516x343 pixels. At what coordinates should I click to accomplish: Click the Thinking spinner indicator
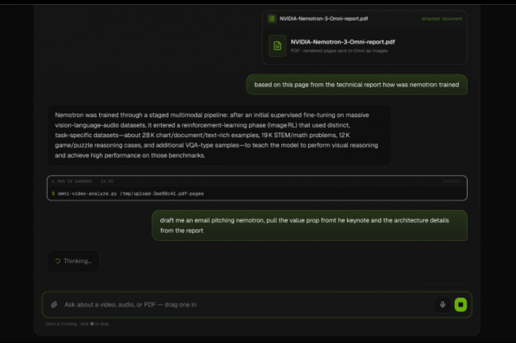57,261
